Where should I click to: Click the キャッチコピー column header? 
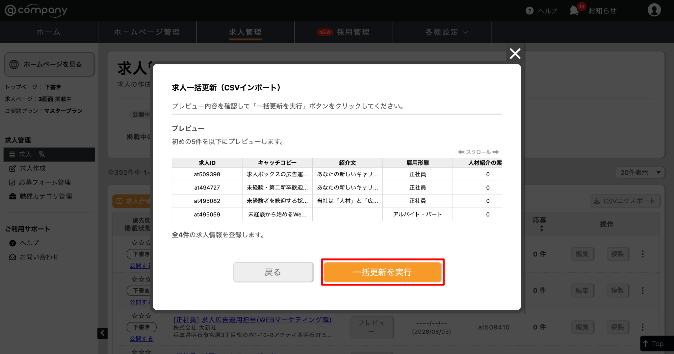pyautogui.click(x=277, y=163)
